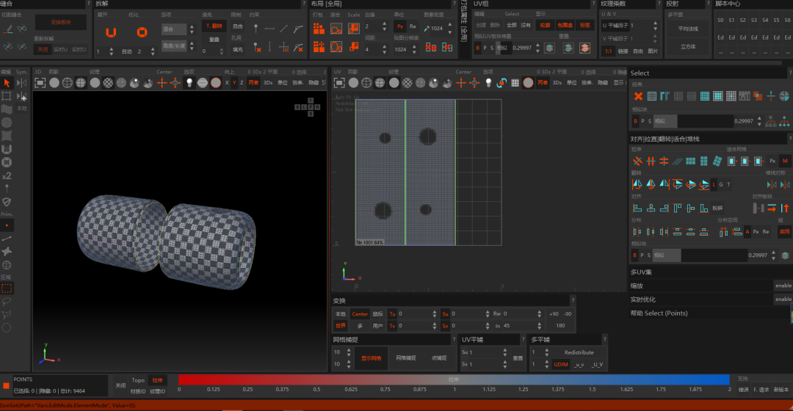Click the red X deselect icon in Select panel

click(x=638, y=96)
